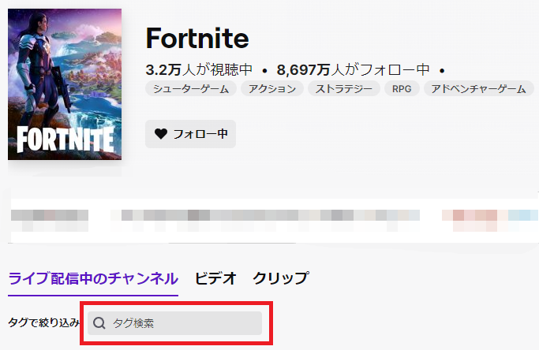539x350 pixels.
Task: Focus the タグ検索 input field
Action: tap(182, 323)
